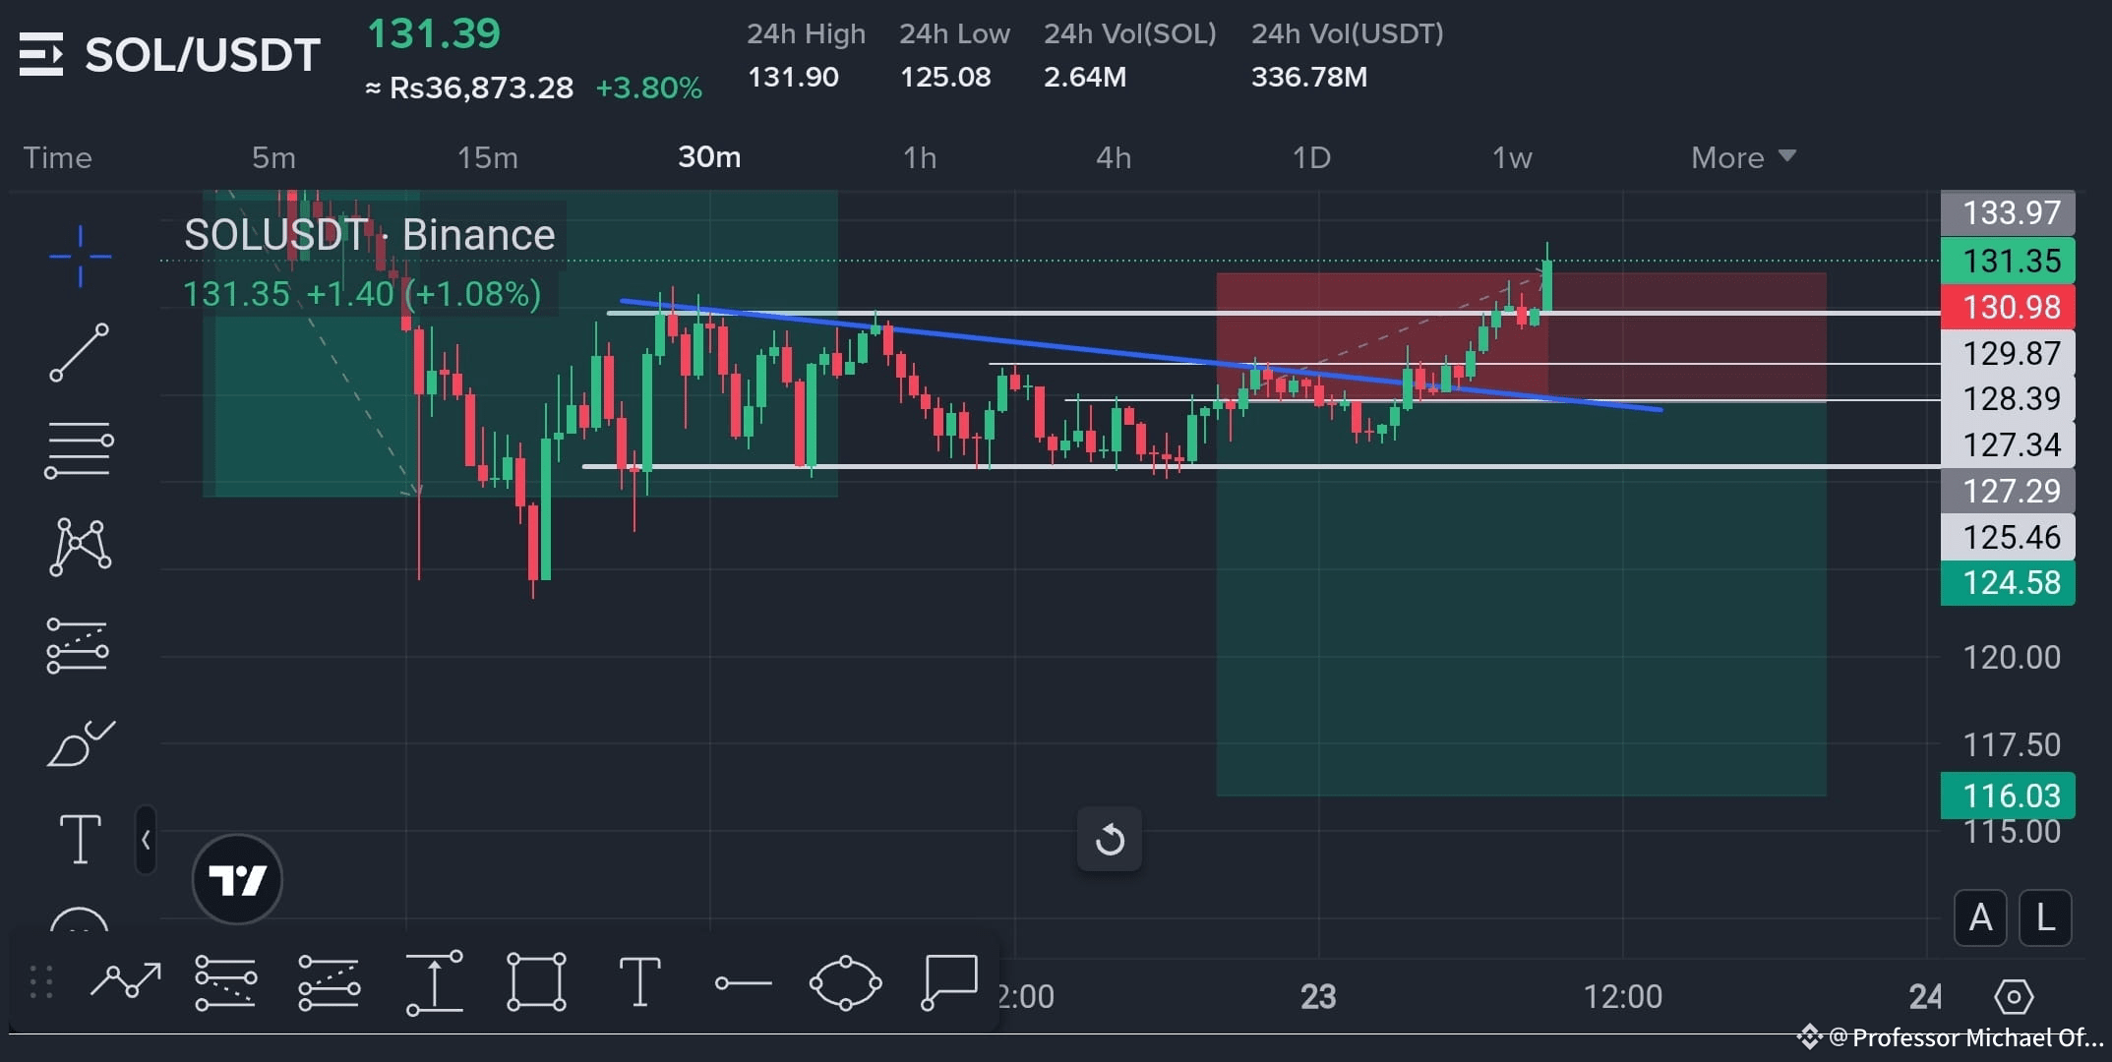2112x1062 pixels.
Task: Select the price path line tool
Action: point(126,981)
